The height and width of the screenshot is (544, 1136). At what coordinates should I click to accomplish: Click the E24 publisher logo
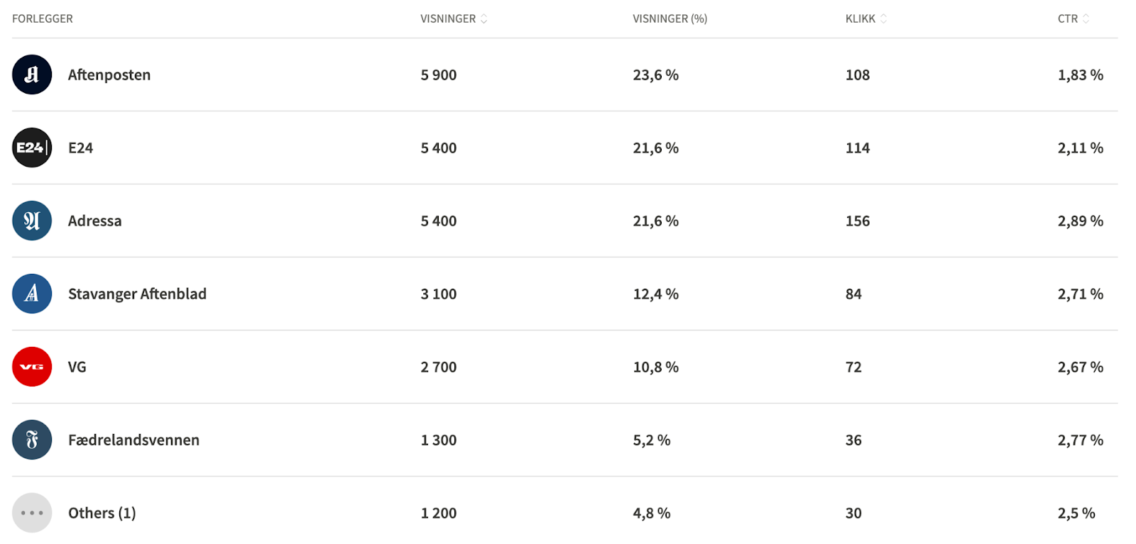tap(32, 148)
